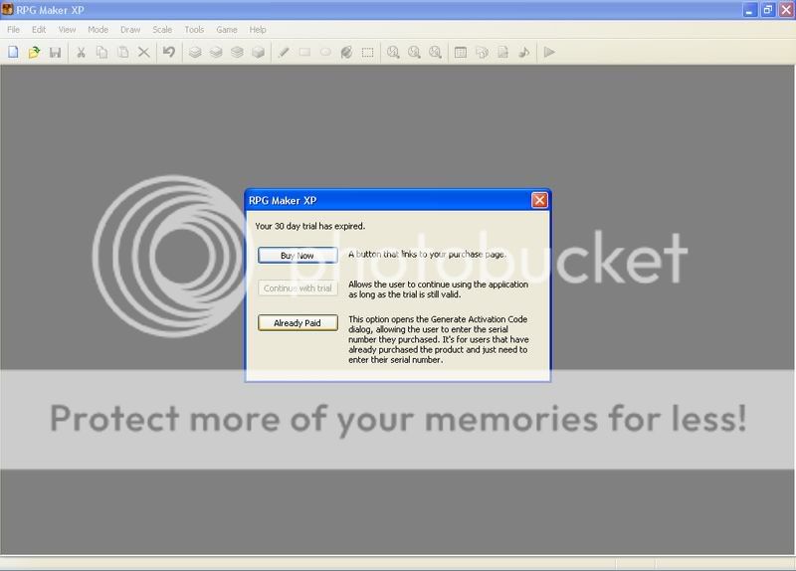This screenshot has height=571, width=796.
Task: Click the Cut scissors icon
Action: click(x=81, y=52)
